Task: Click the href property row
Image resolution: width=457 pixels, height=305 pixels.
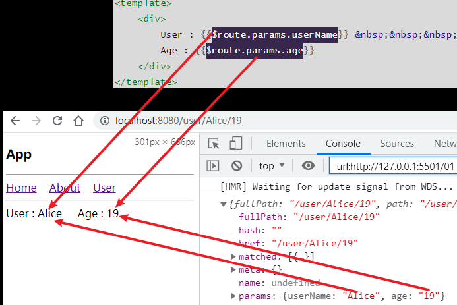Action: tap(298, 243)
